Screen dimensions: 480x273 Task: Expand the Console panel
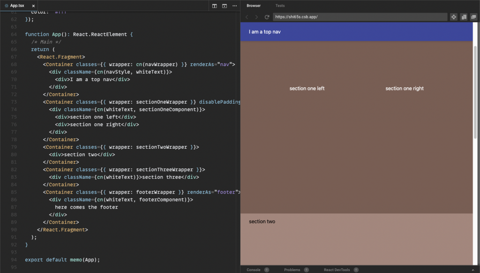(254, 270)
